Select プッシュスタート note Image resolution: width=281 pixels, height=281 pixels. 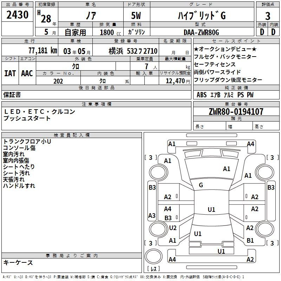pyautogui.click(x=27, y=118)
